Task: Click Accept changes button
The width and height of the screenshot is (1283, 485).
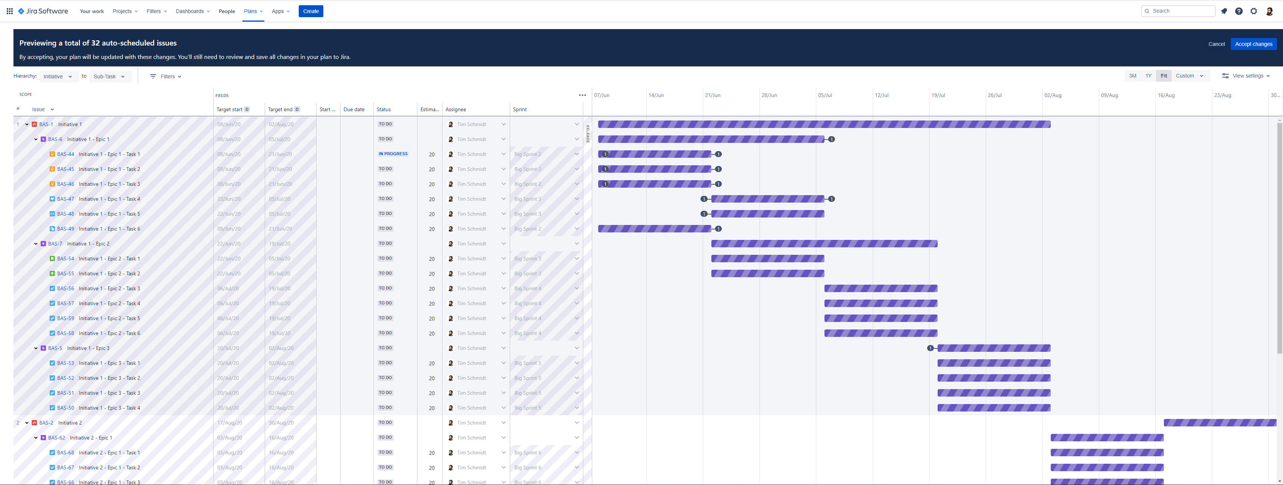Action: 1254,44
